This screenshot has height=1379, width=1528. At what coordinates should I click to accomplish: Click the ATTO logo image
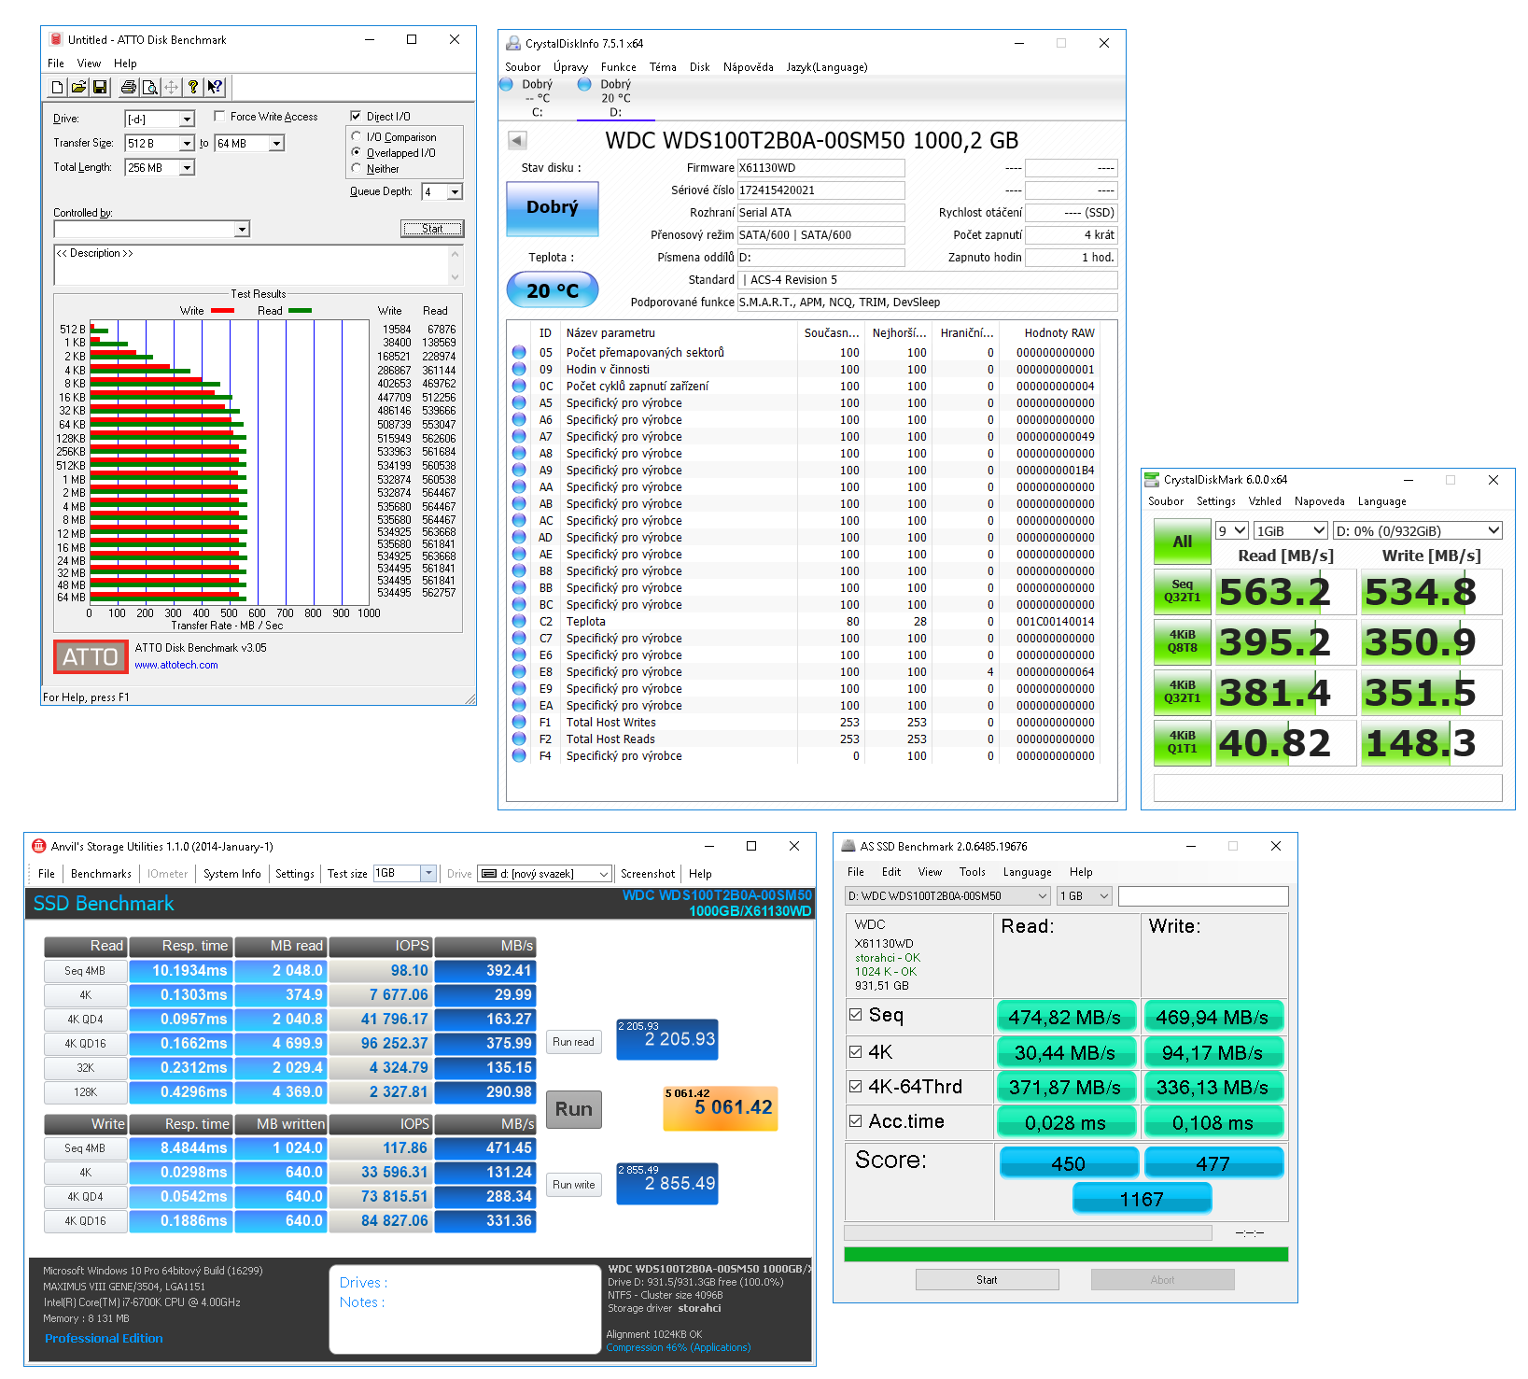91,657
